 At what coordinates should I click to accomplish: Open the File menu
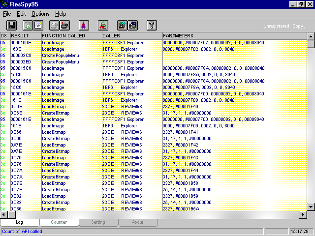click(7, 14)
